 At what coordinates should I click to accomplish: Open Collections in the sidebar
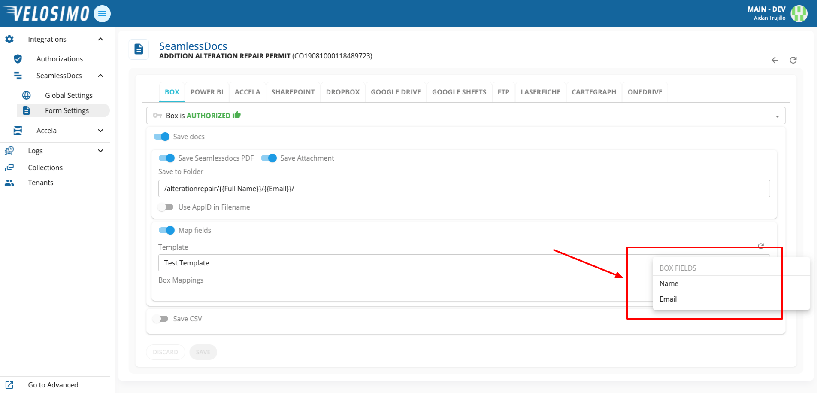click(x=45, y=168)
